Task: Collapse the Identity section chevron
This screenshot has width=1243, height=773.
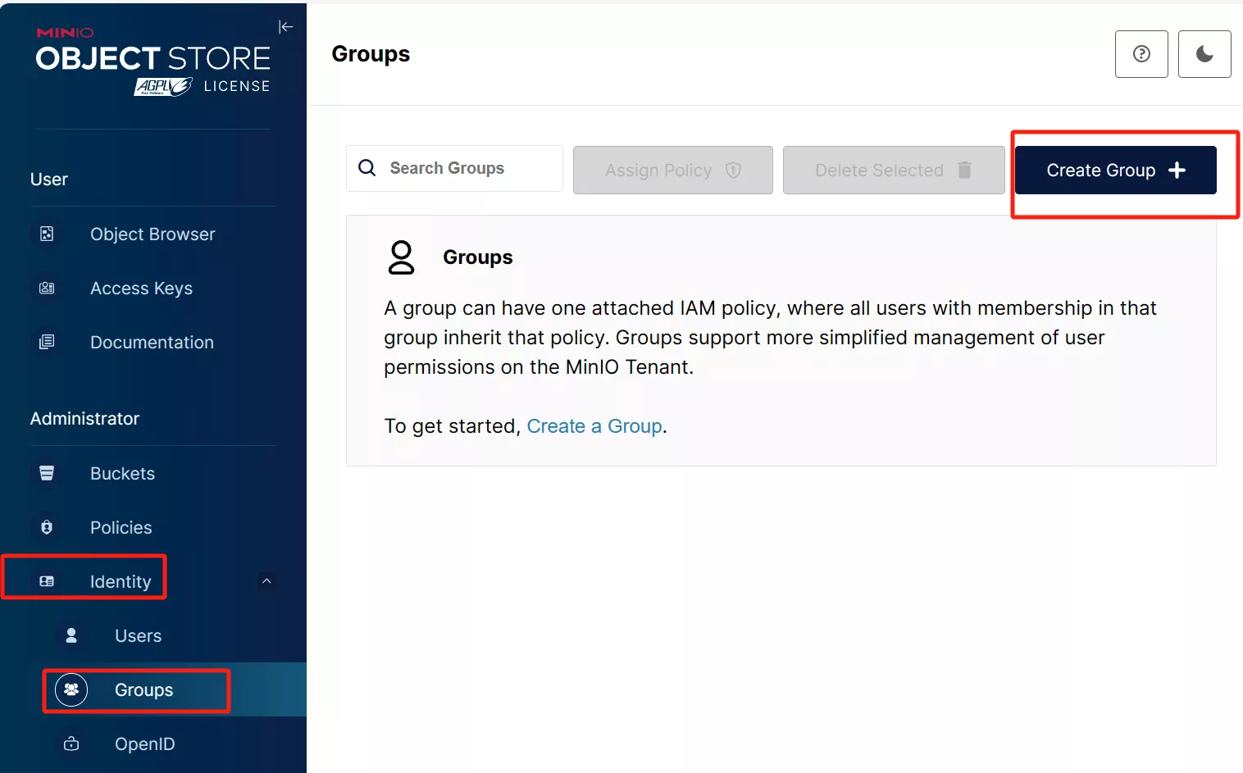Action: click(266, 581)
